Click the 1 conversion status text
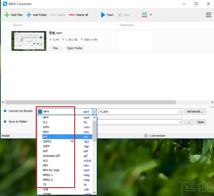The image size is (214, 196). pos(157,136)
